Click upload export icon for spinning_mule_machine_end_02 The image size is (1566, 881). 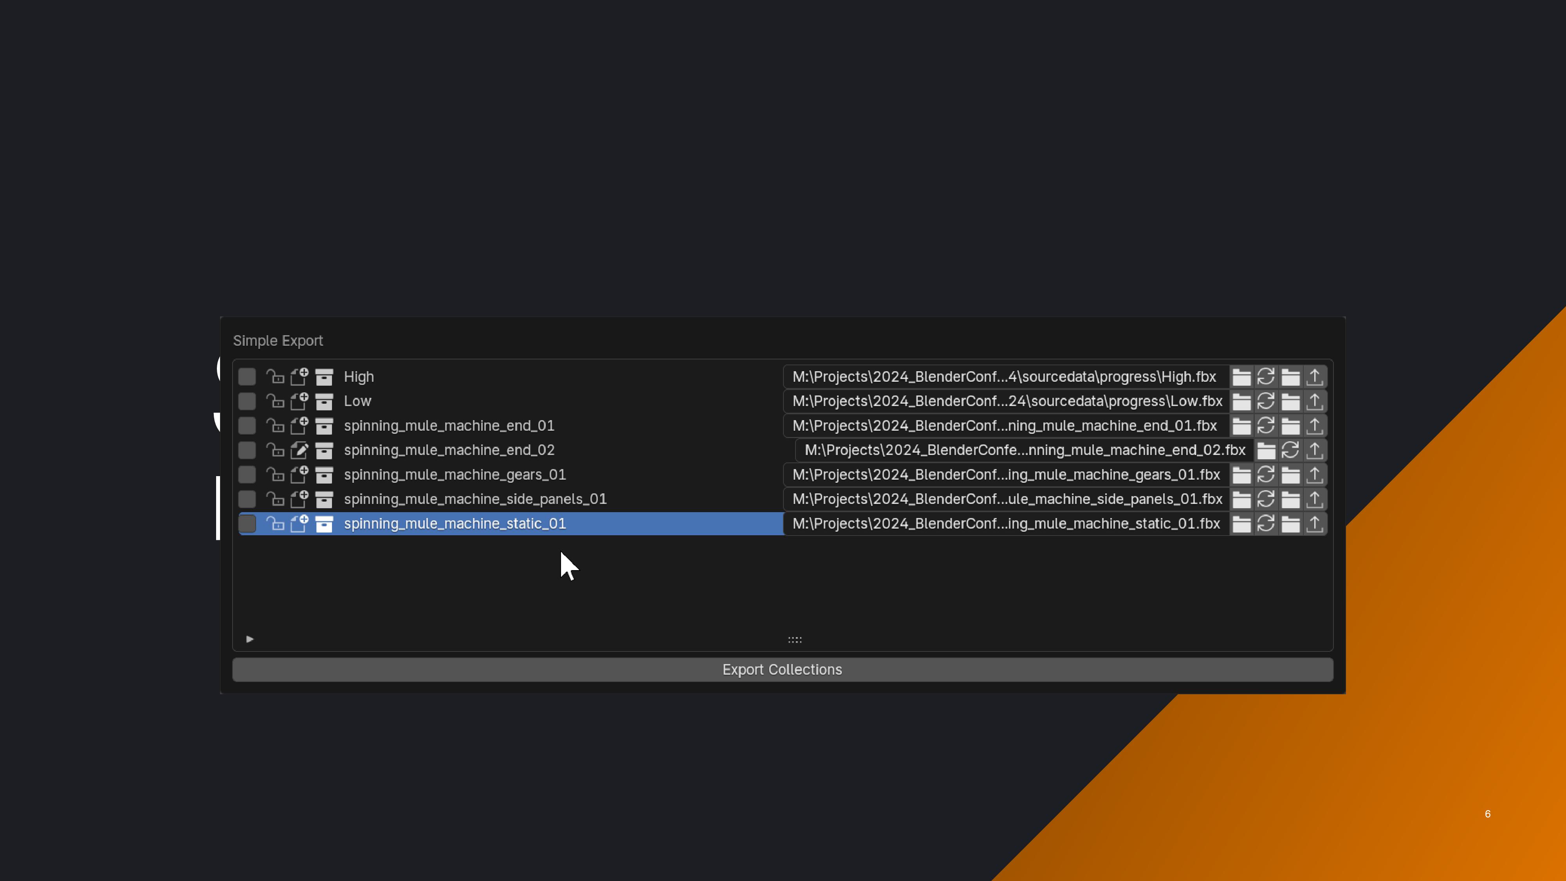point(1314,451)
